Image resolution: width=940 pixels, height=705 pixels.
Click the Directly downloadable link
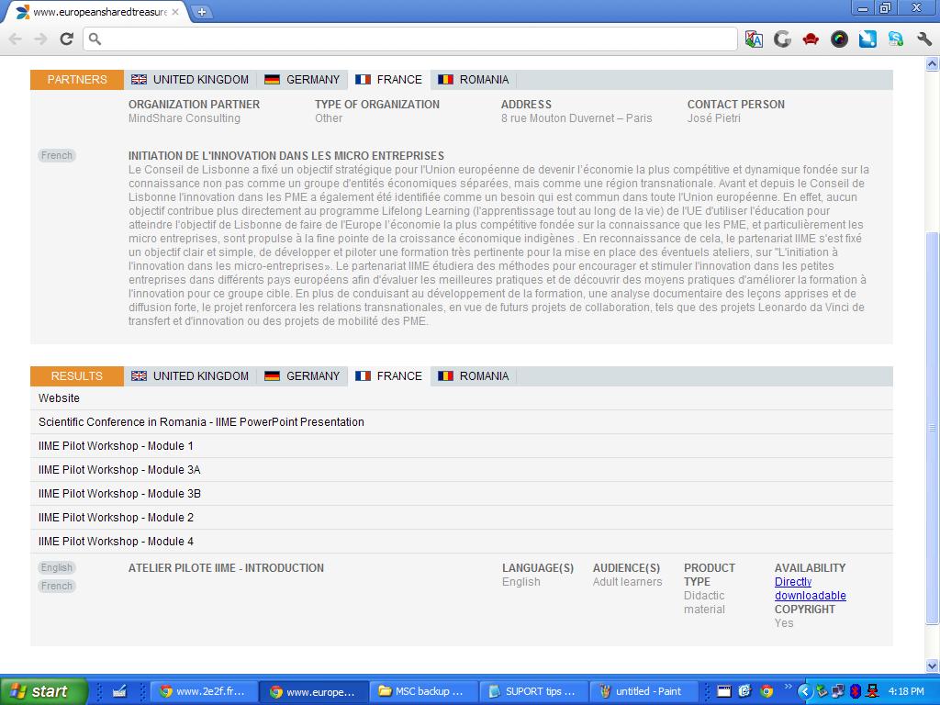[810, 588]
